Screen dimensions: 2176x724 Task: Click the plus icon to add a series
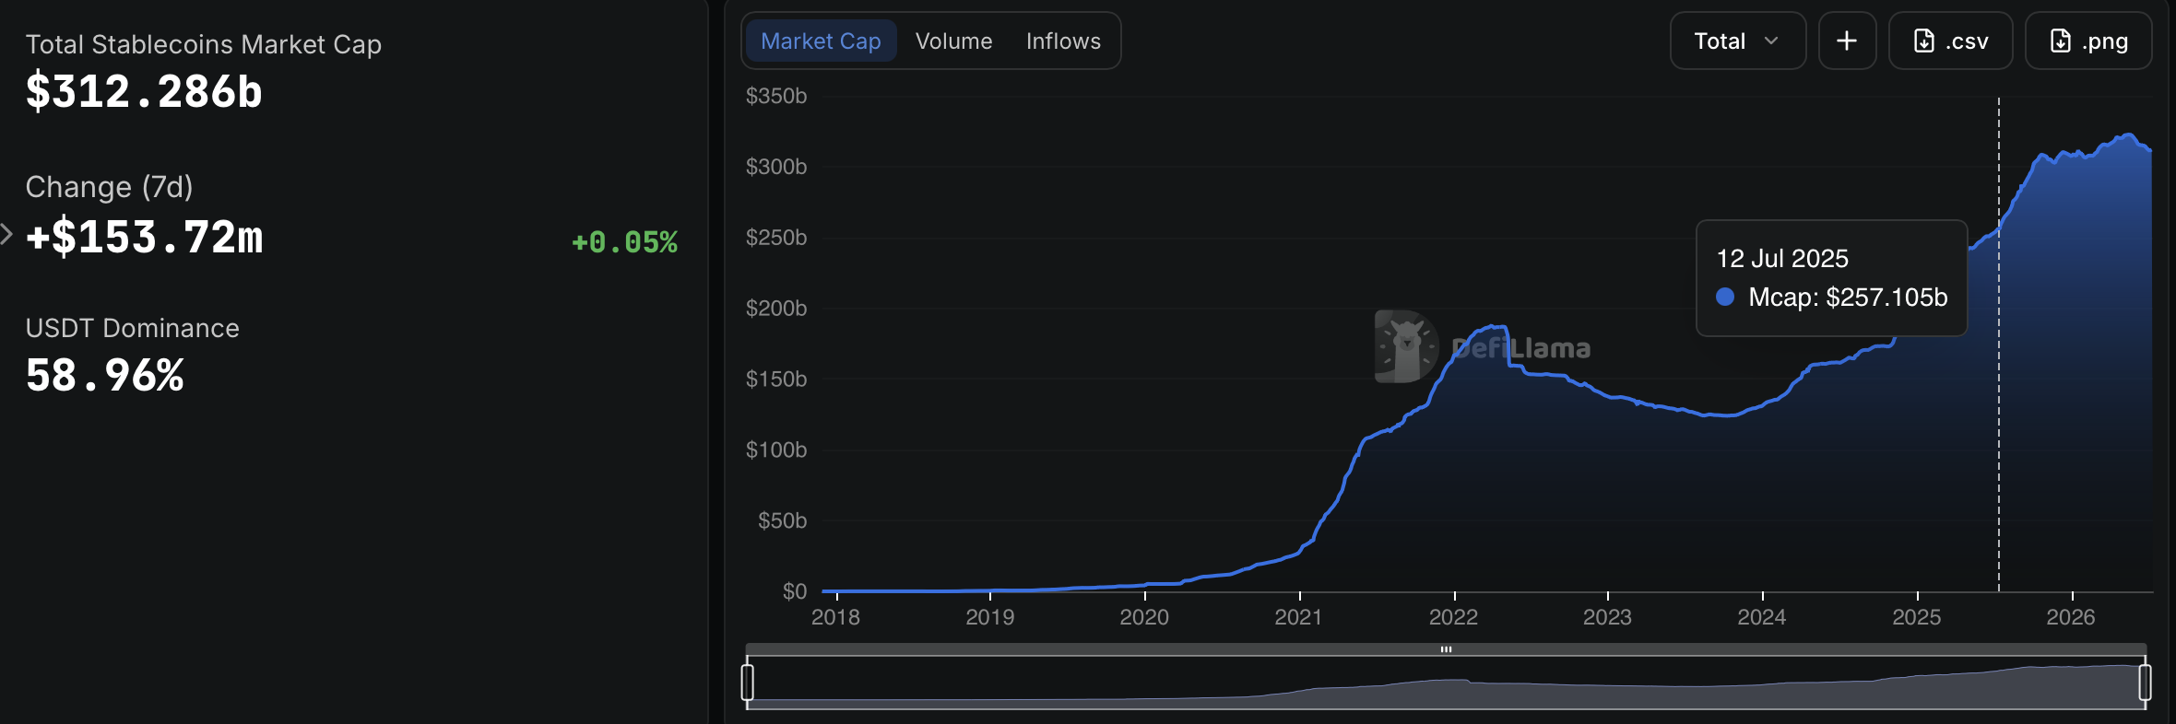pos(1847,41)
